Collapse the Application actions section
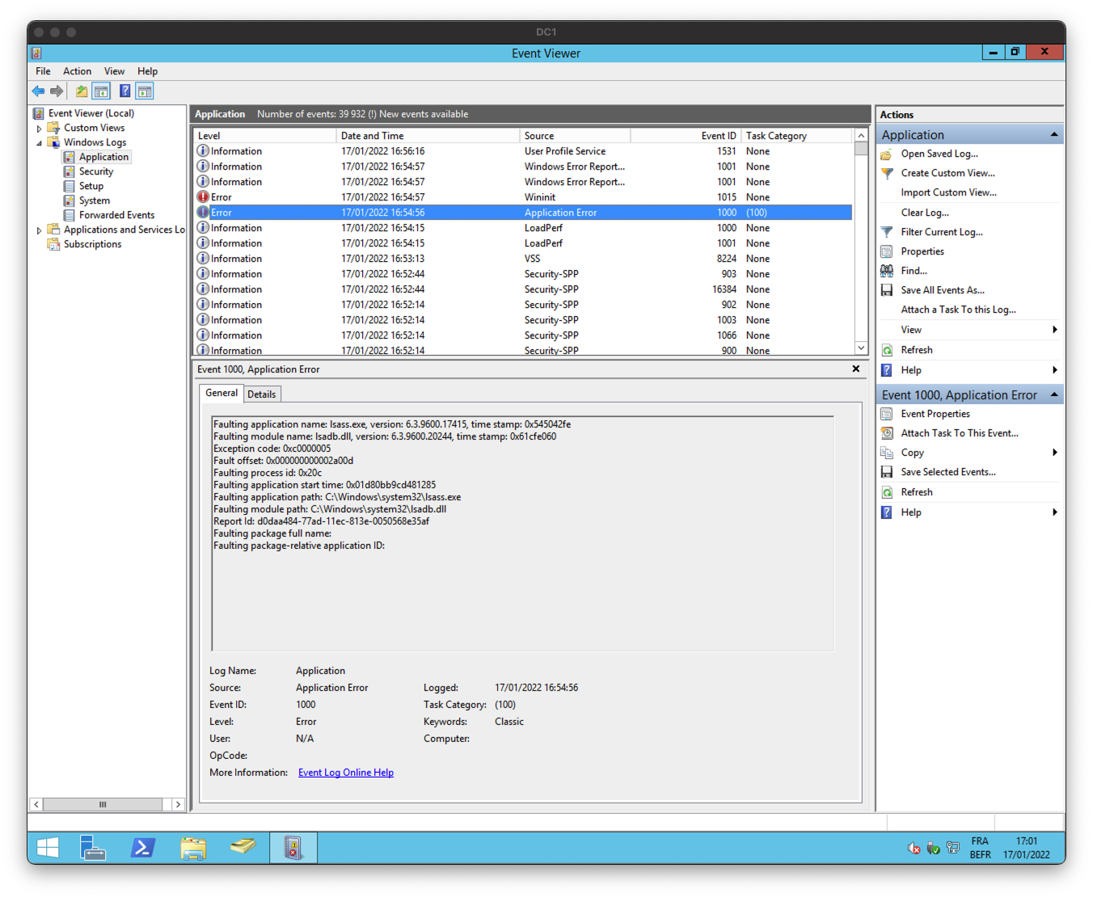1093x898 pixels. coord(1054,135)
